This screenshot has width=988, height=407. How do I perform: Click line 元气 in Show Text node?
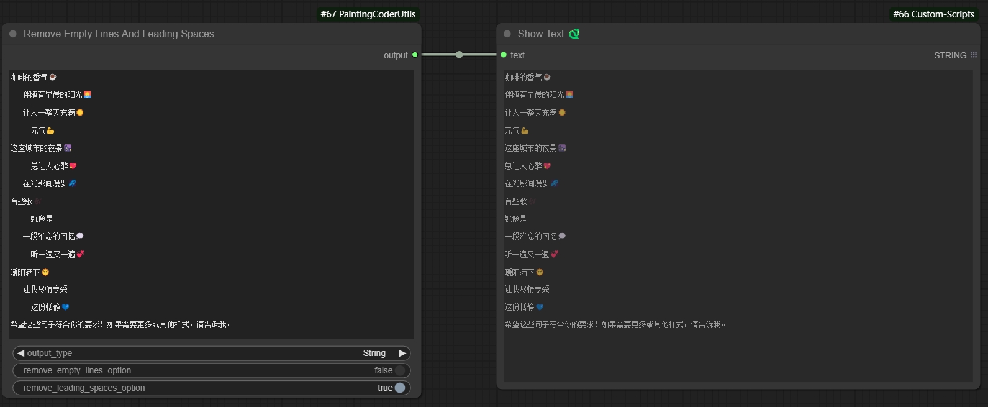(517, 131)
